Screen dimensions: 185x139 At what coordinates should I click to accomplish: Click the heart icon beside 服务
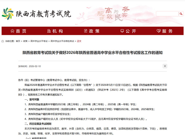pyautogui.click(x=159, y=31)
